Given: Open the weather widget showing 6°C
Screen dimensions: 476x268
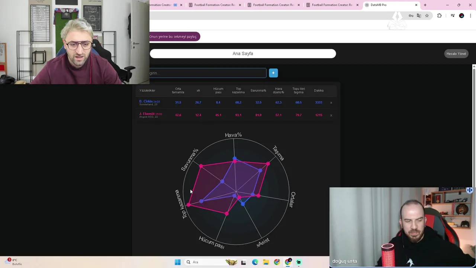Looking at the screenshot, I should (x=14, y=262).
